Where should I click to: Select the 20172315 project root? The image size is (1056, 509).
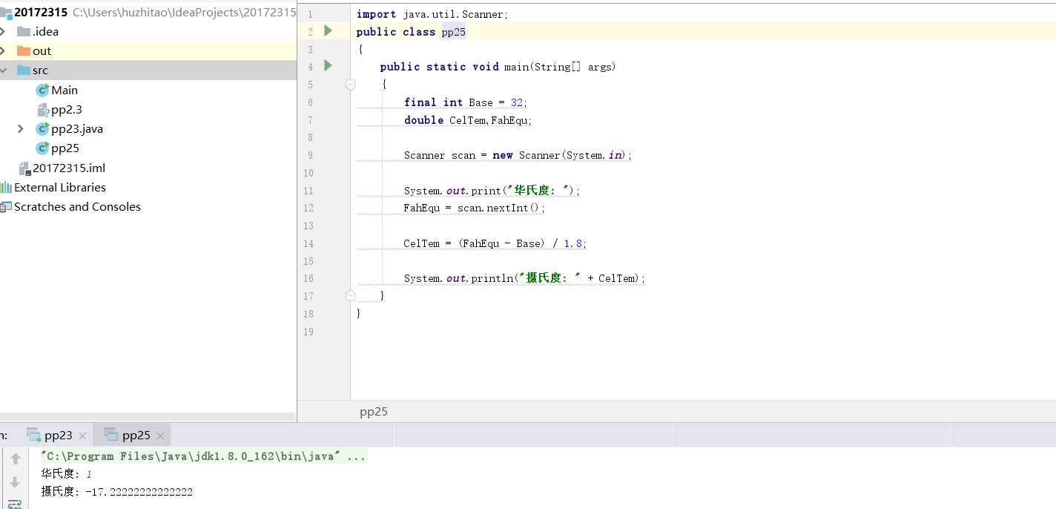[x=41, y=12]
